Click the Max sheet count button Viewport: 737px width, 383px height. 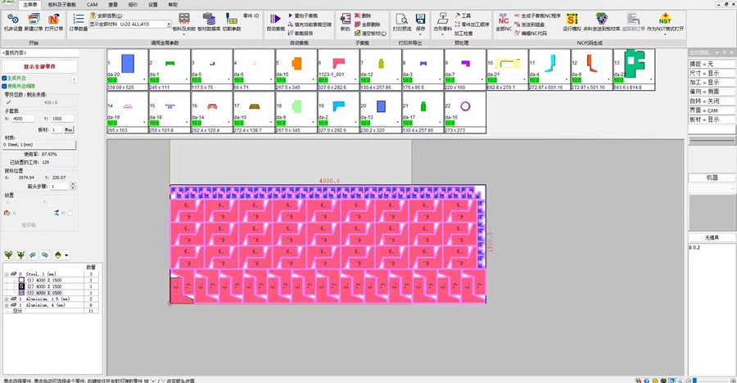(x=69, y=129)
